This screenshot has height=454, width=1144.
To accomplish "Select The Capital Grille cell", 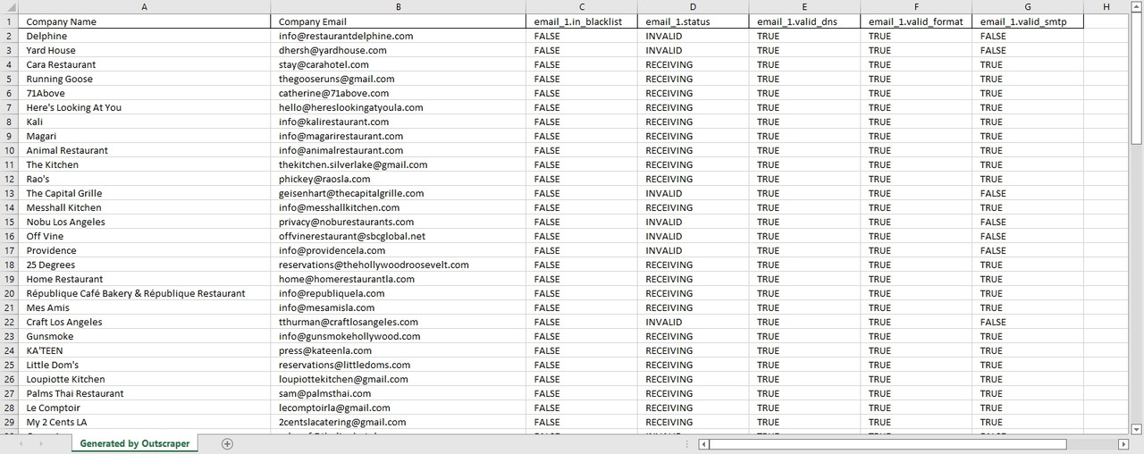I will click(x=146, y=193).
